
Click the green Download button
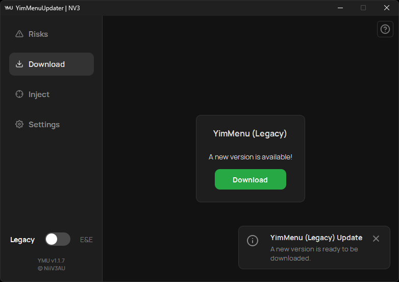(x=251, y=179)
